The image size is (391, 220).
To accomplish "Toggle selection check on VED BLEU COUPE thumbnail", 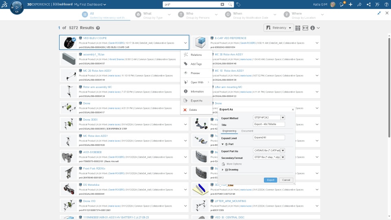I will [x=74, y=40].
